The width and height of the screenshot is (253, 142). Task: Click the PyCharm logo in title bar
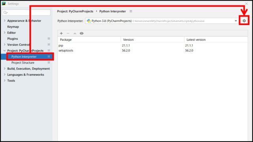(x=4, y=4)
